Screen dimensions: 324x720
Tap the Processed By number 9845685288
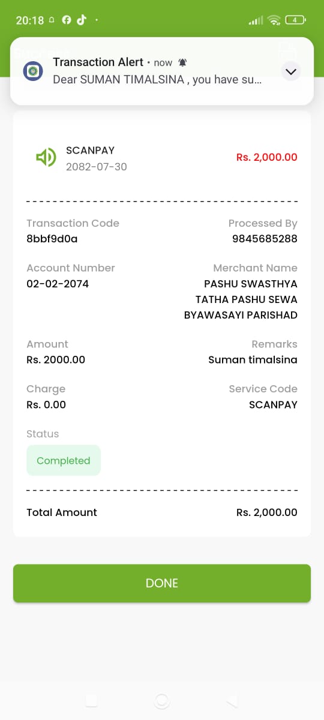click(x=265, y=239)
